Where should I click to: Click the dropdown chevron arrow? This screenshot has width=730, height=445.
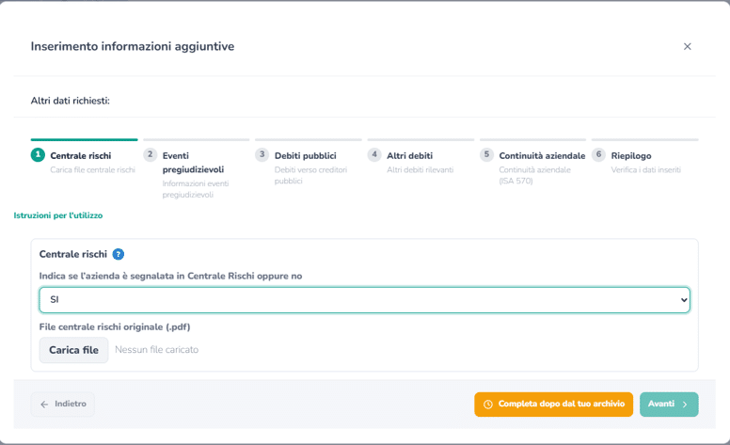click(x=684, y=300)
